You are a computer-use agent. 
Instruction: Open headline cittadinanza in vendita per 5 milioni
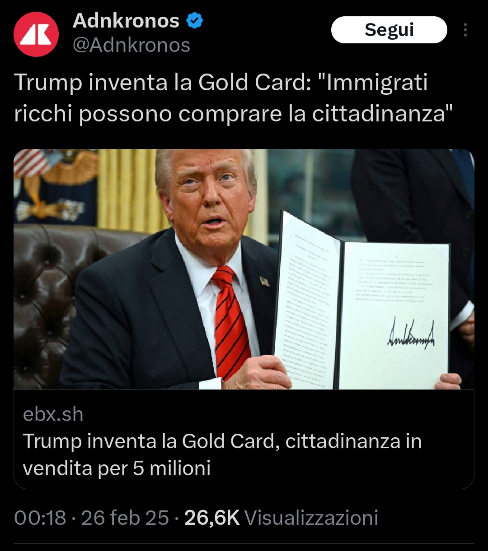click(222, 454)
